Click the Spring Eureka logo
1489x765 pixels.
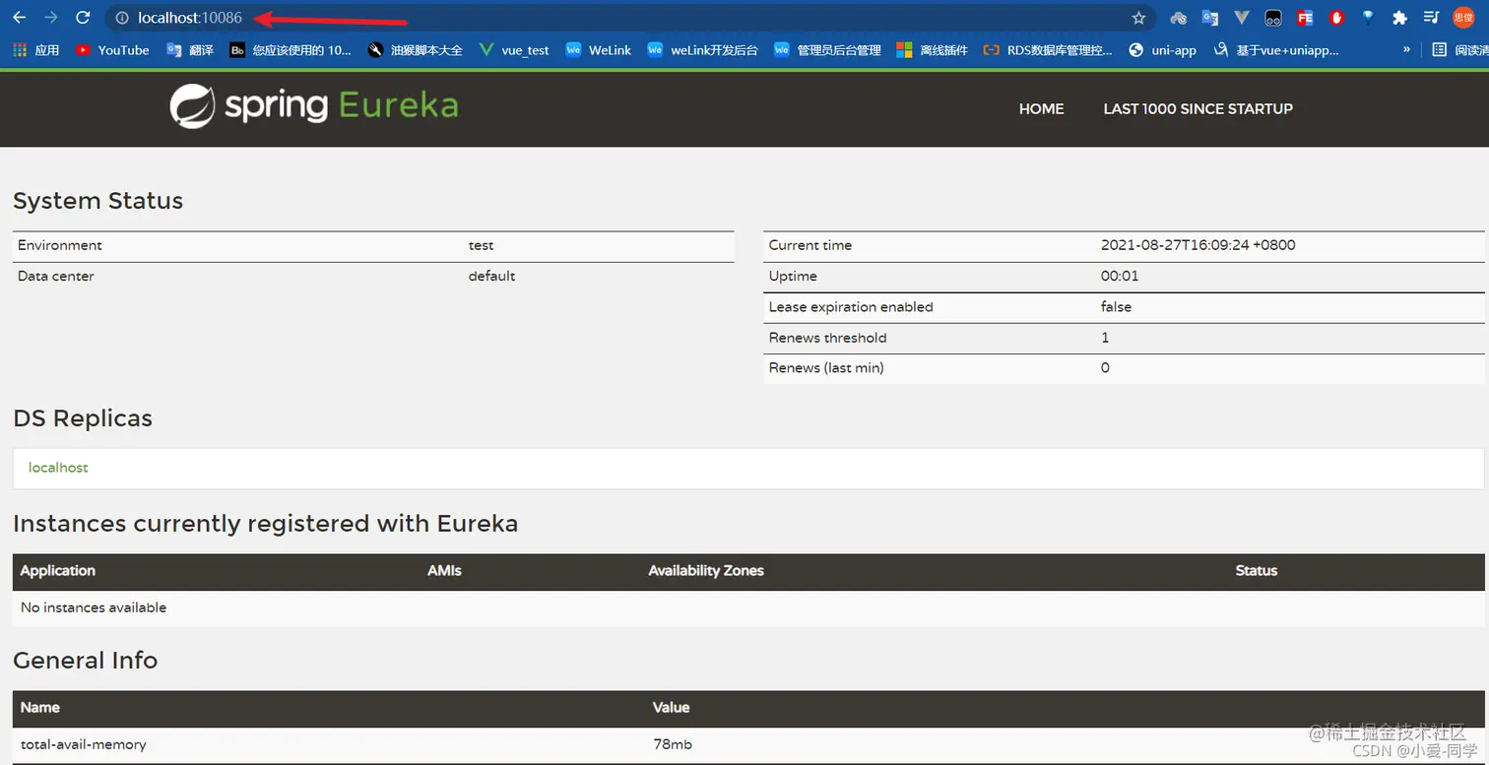pos(314,105)
